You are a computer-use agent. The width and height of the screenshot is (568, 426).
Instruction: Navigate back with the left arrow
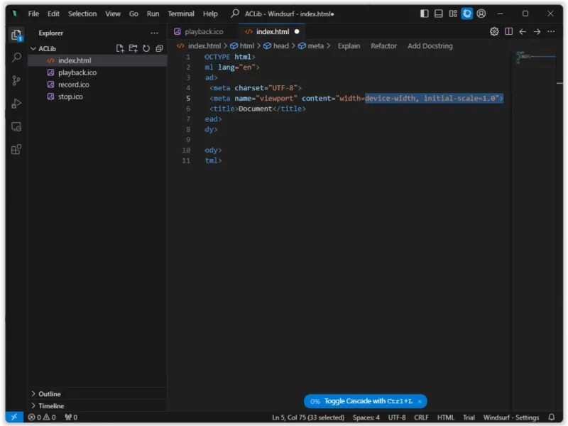coord(523,32)
